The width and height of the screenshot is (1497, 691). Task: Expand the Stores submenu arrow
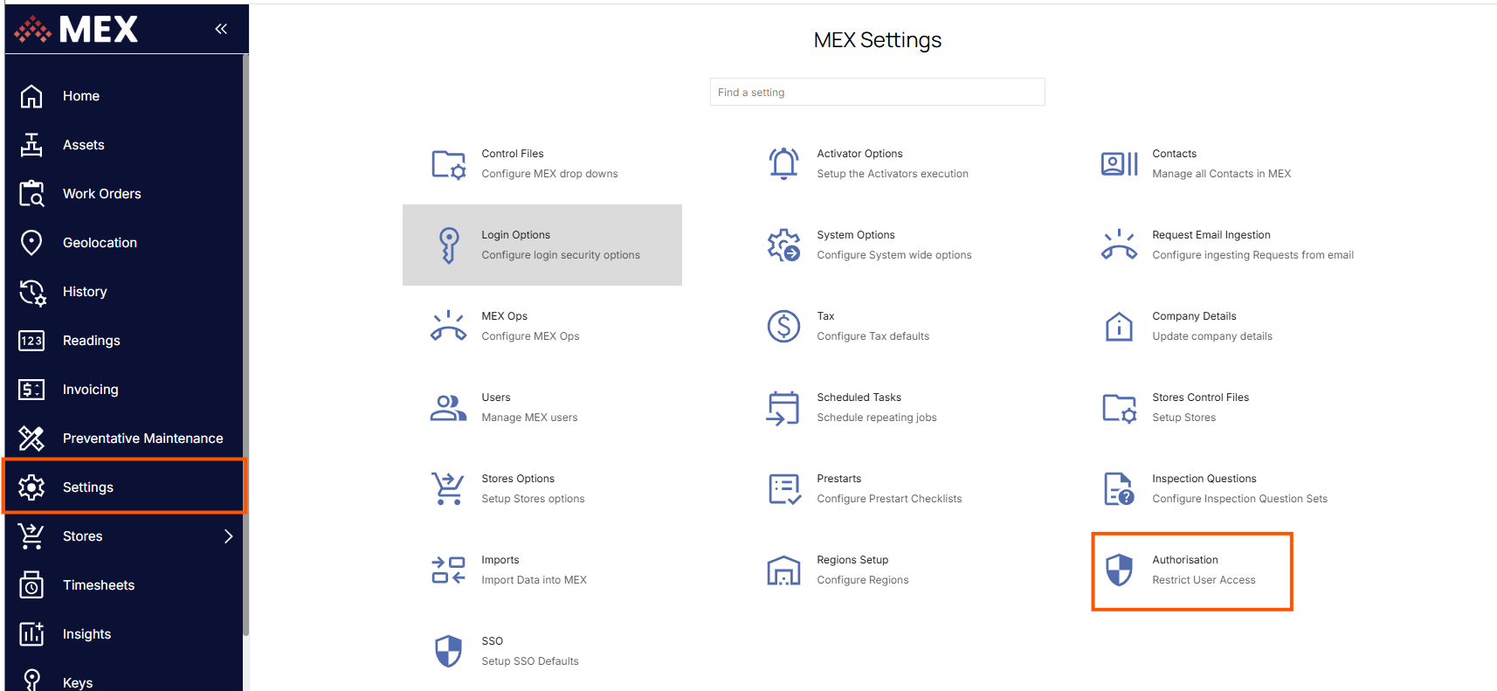pyautogui.click(x=228, y=536)
